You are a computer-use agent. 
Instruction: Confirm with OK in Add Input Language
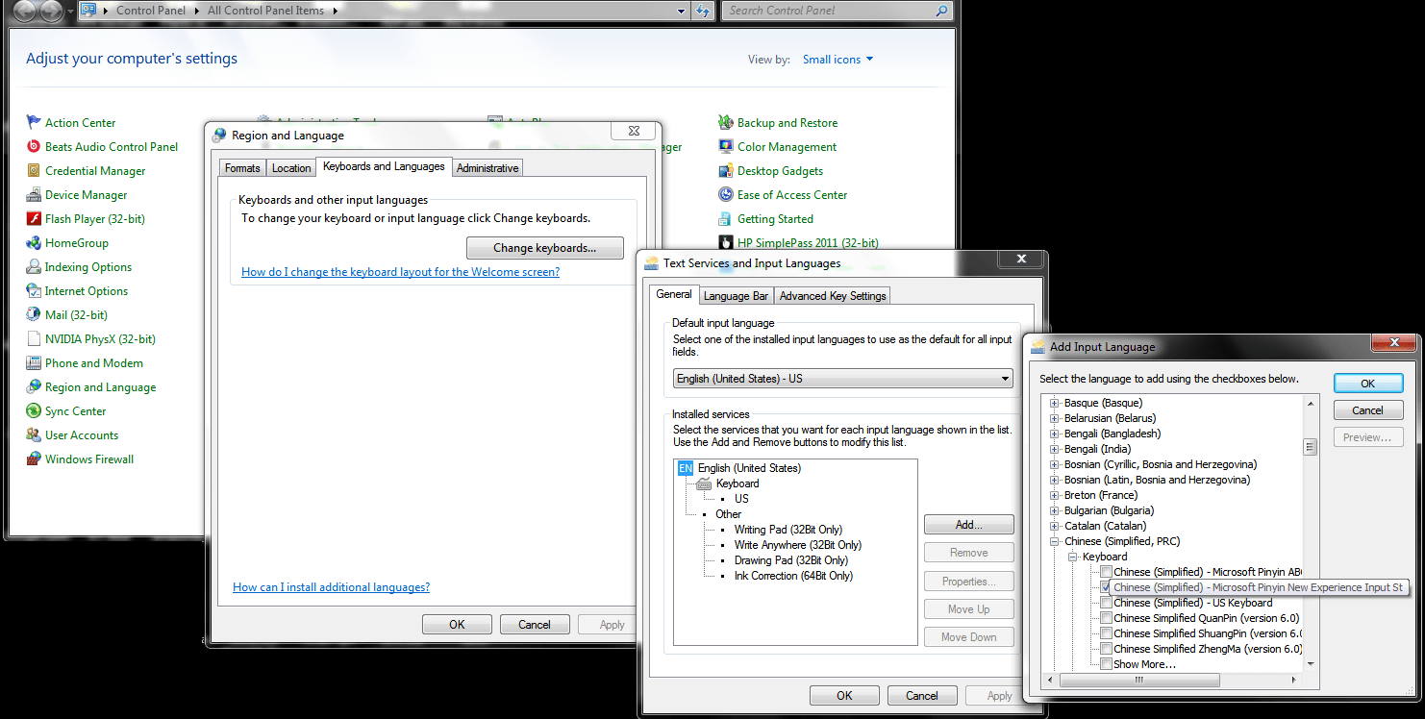1368,384
